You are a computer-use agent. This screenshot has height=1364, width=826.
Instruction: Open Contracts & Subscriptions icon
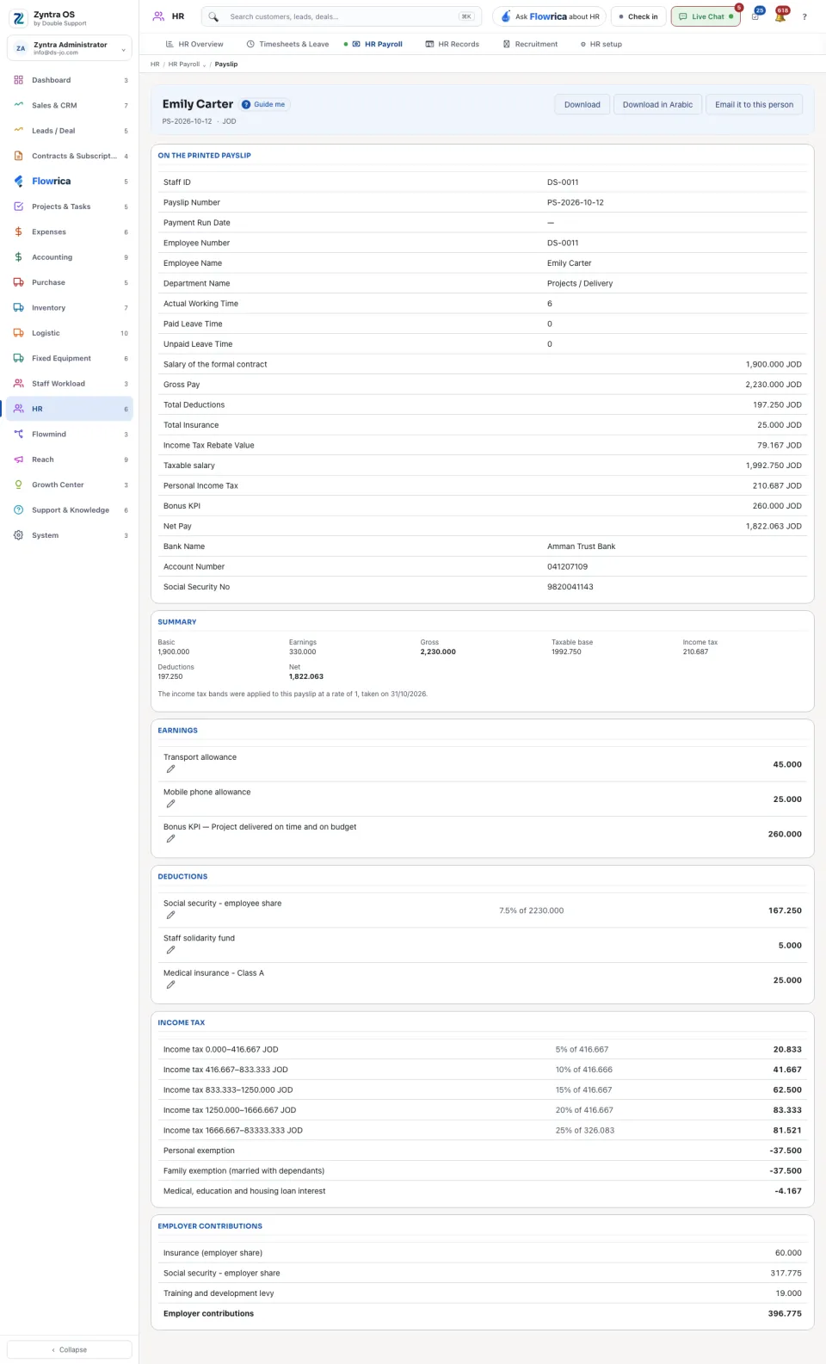click(18, 156)
